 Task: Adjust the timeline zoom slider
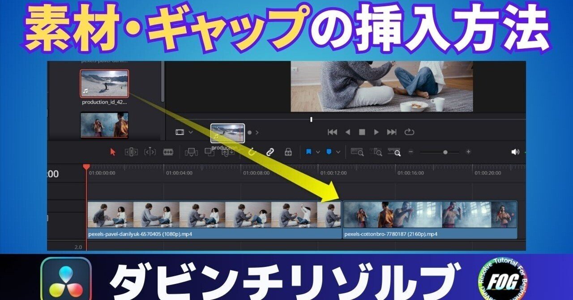445,151
